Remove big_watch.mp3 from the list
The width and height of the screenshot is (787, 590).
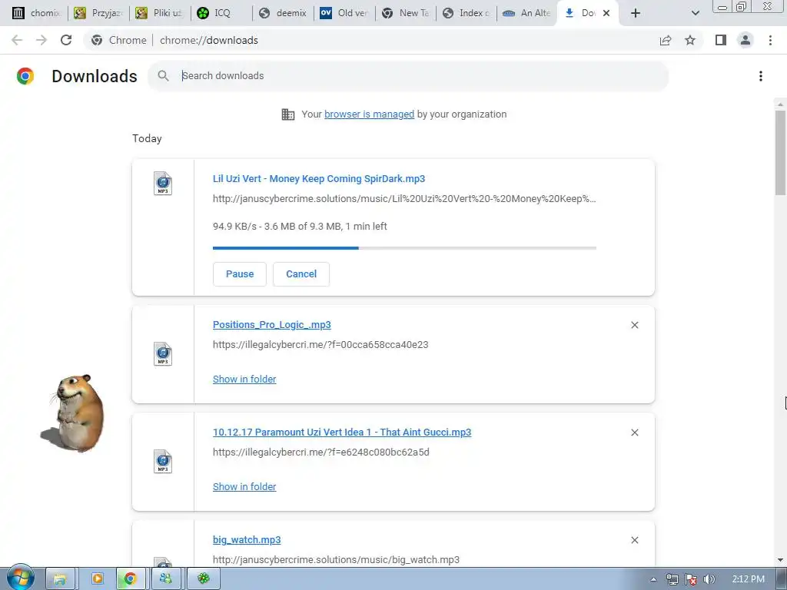tap(634, 540)
